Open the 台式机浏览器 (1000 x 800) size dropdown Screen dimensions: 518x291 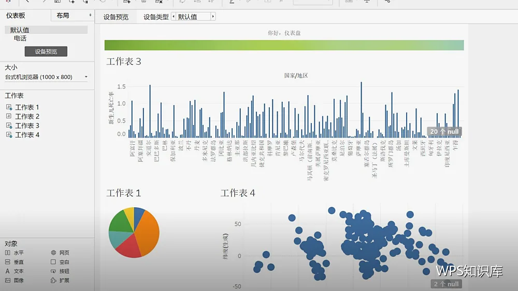pos(46,77)
